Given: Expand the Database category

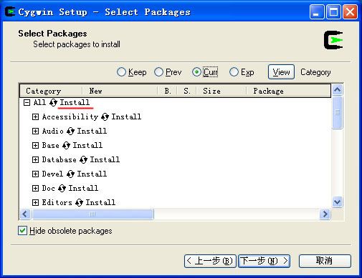Looking at the screenshot, I should tap(35, 160).
